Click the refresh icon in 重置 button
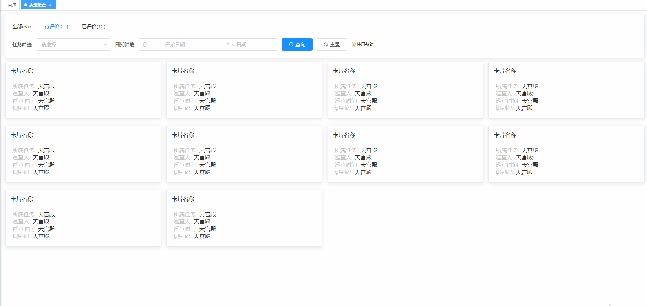The image size is (647, 306). 326,45
